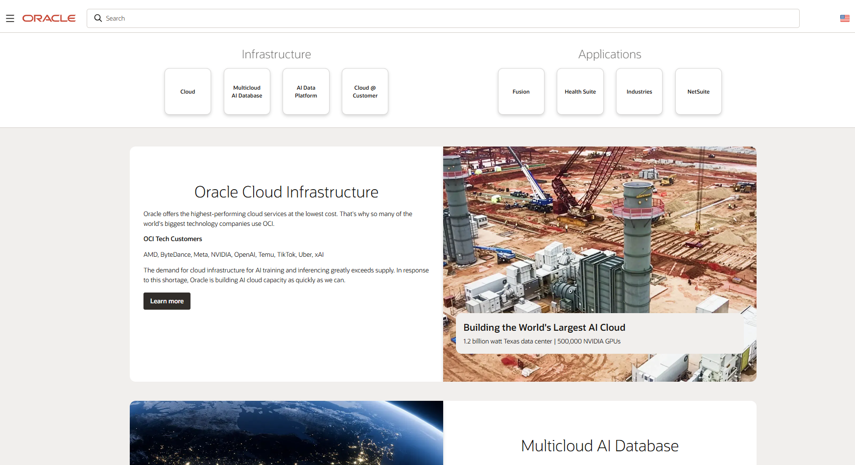This screenshot has width=855, height=465.
Task: Open the AI Data Platform tile
Action: (306, 92)
